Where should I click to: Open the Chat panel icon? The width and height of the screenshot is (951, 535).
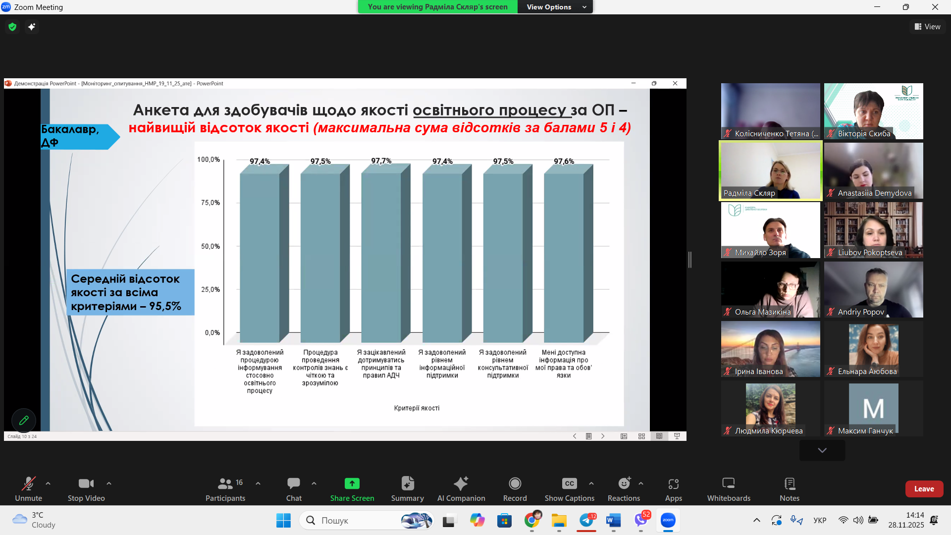click(x=294, y=483)
